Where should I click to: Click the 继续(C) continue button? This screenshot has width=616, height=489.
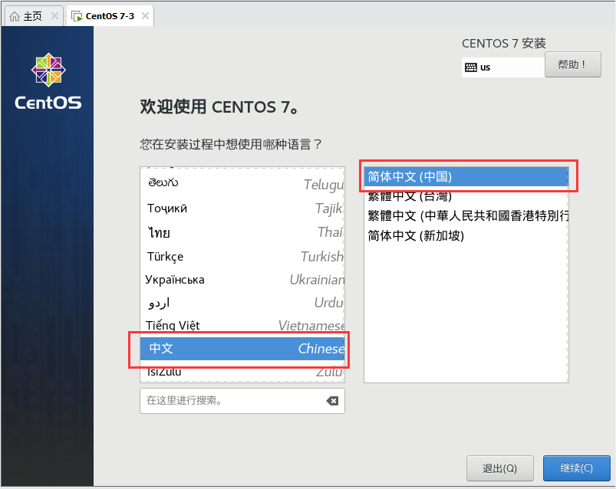click(576, 468)
